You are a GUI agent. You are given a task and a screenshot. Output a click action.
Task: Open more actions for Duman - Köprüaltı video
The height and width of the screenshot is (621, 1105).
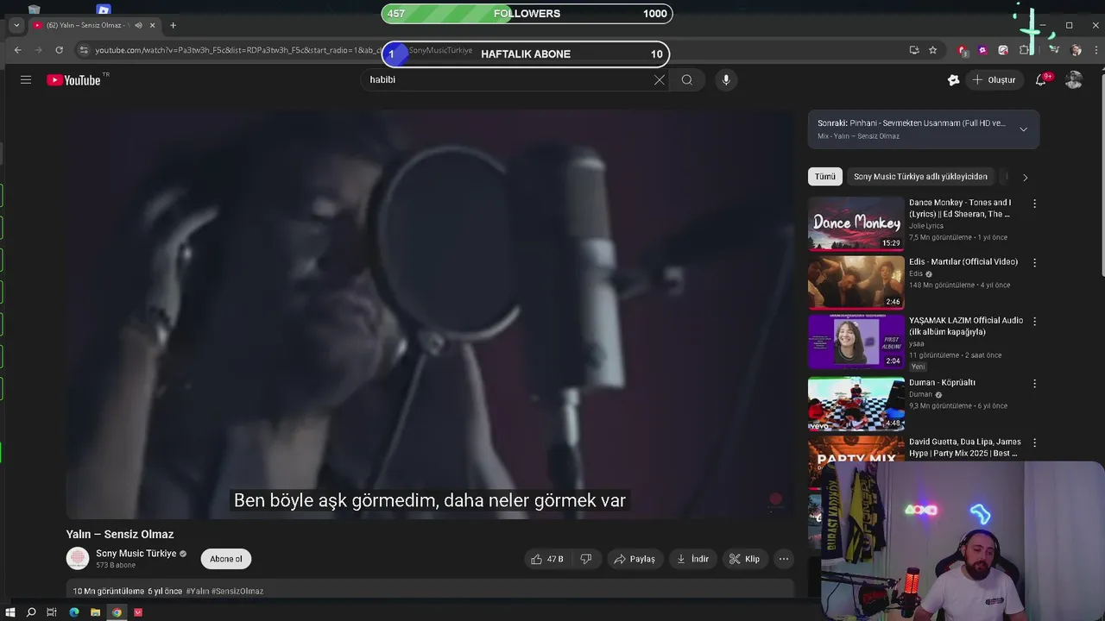(1034, 383)
